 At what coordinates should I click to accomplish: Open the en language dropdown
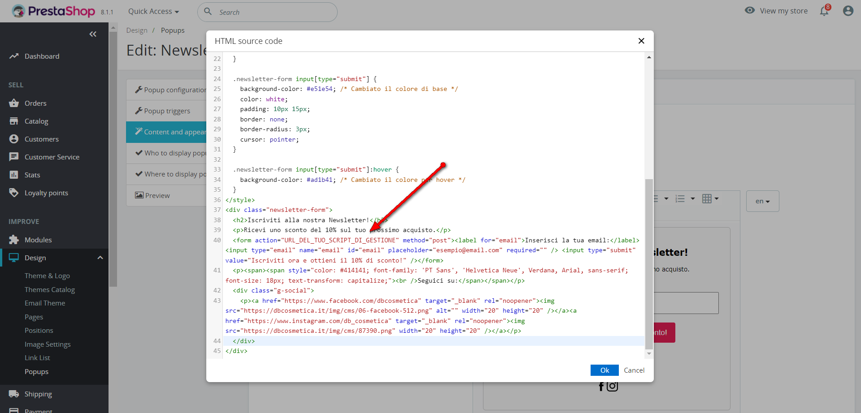[x=762, y=201]
